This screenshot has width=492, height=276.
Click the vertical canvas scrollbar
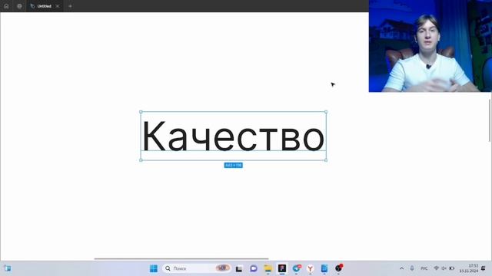pos(490,120)
